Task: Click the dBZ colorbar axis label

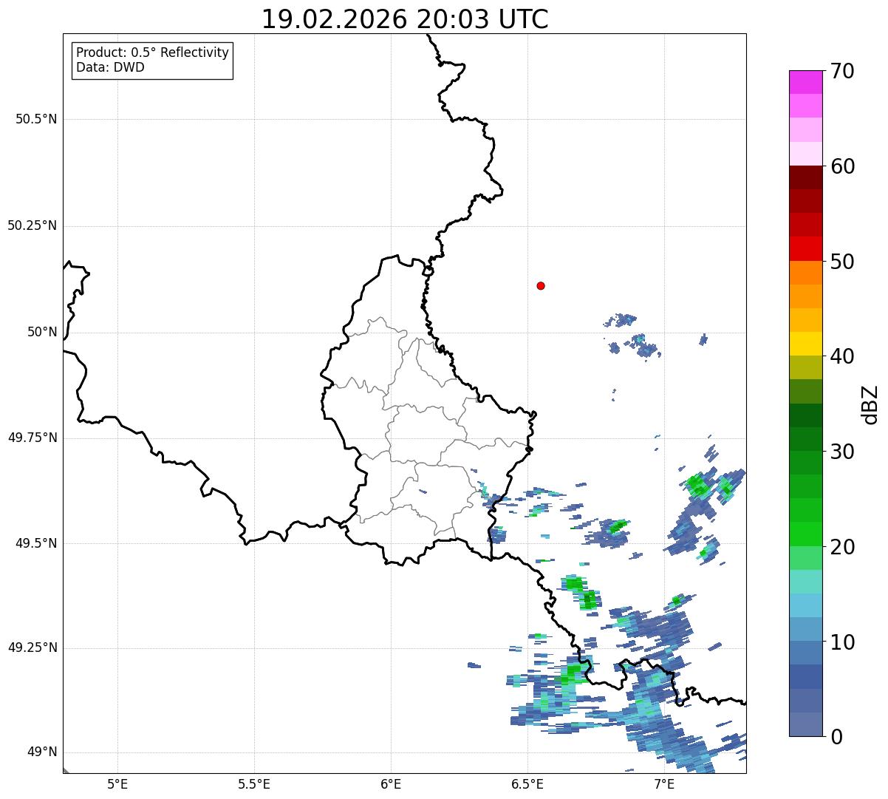Action: pos(871,404)
